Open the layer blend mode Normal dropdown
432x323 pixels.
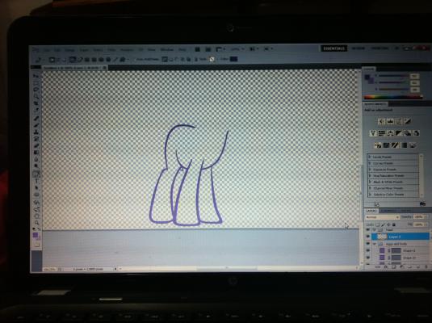coord(382,217)
